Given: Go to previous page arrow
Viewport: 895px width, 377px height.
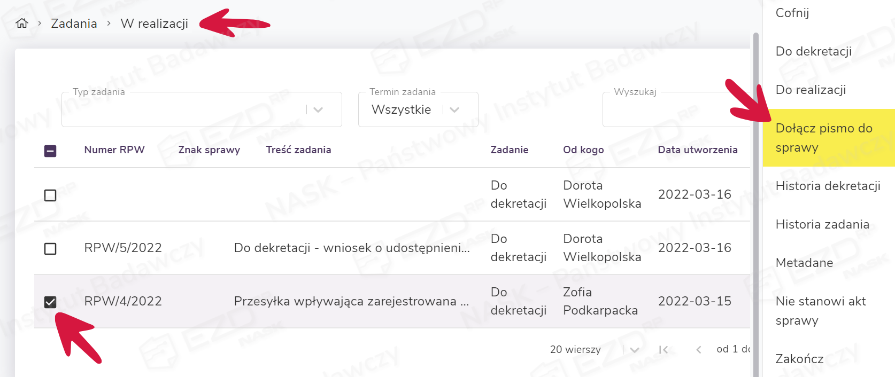Looking at the screenshot, I should click(698, 350).
